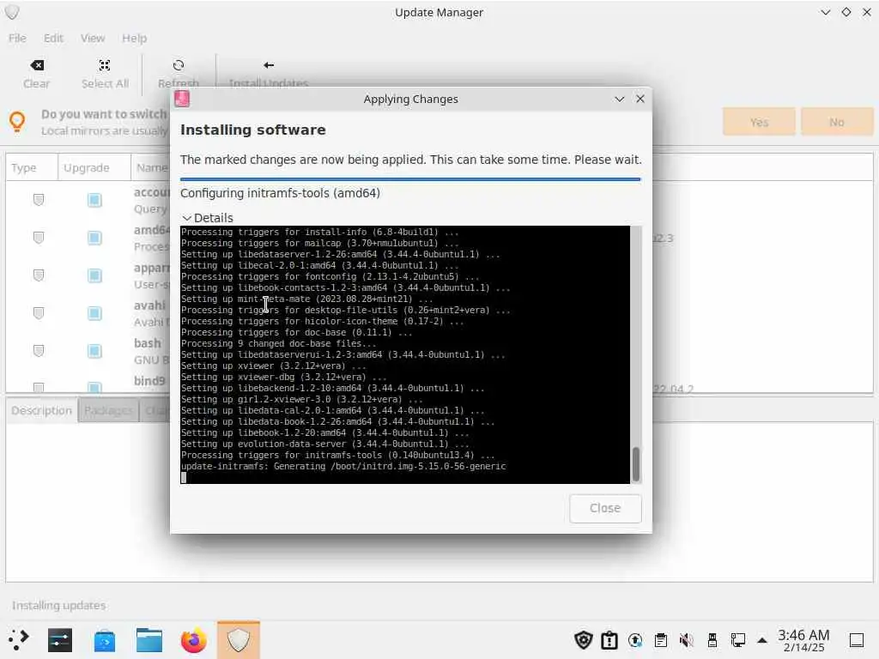879x659 pixels.
Task: Click the Select All toolbar icon
Action: point(104,65)
